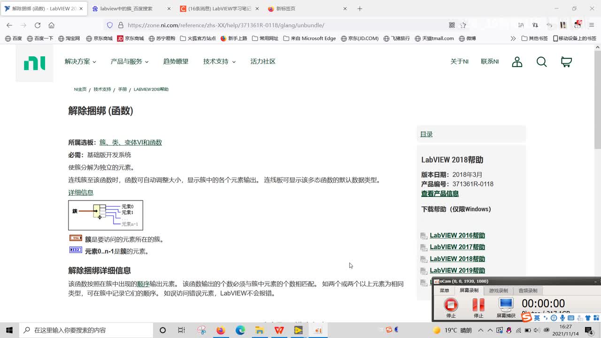Click the Task View taskbar button
The image size is (601, 338).
click(x=182, y=330)
